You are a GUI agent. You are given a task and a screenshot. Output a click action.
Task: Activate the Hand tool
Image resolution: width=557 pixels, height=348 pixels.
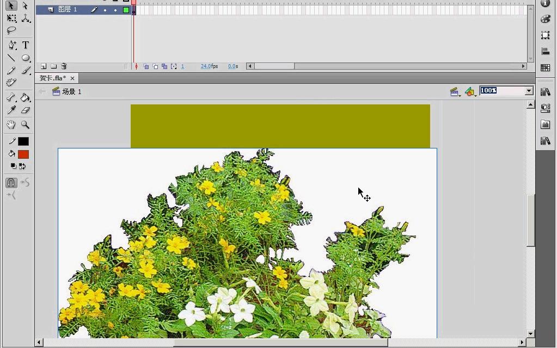[11, 125]
